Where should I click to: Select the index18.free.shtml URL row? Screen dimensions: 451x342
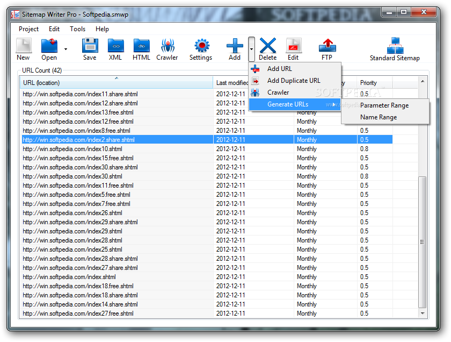click(207, 286)
